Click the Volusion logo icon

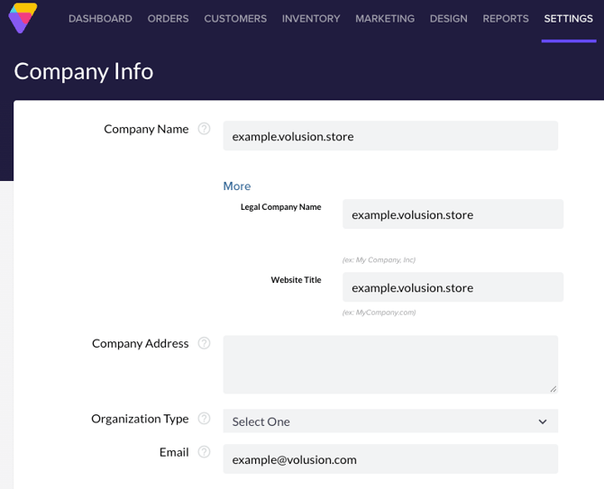coord(23,18)
